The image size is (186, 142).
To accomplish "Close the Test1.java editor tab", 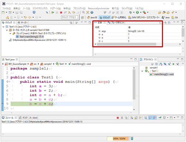I will coord(17,60).
